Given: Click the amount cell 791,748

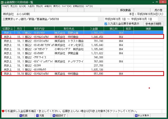Looking at the screenshot, I should [94, 41].
